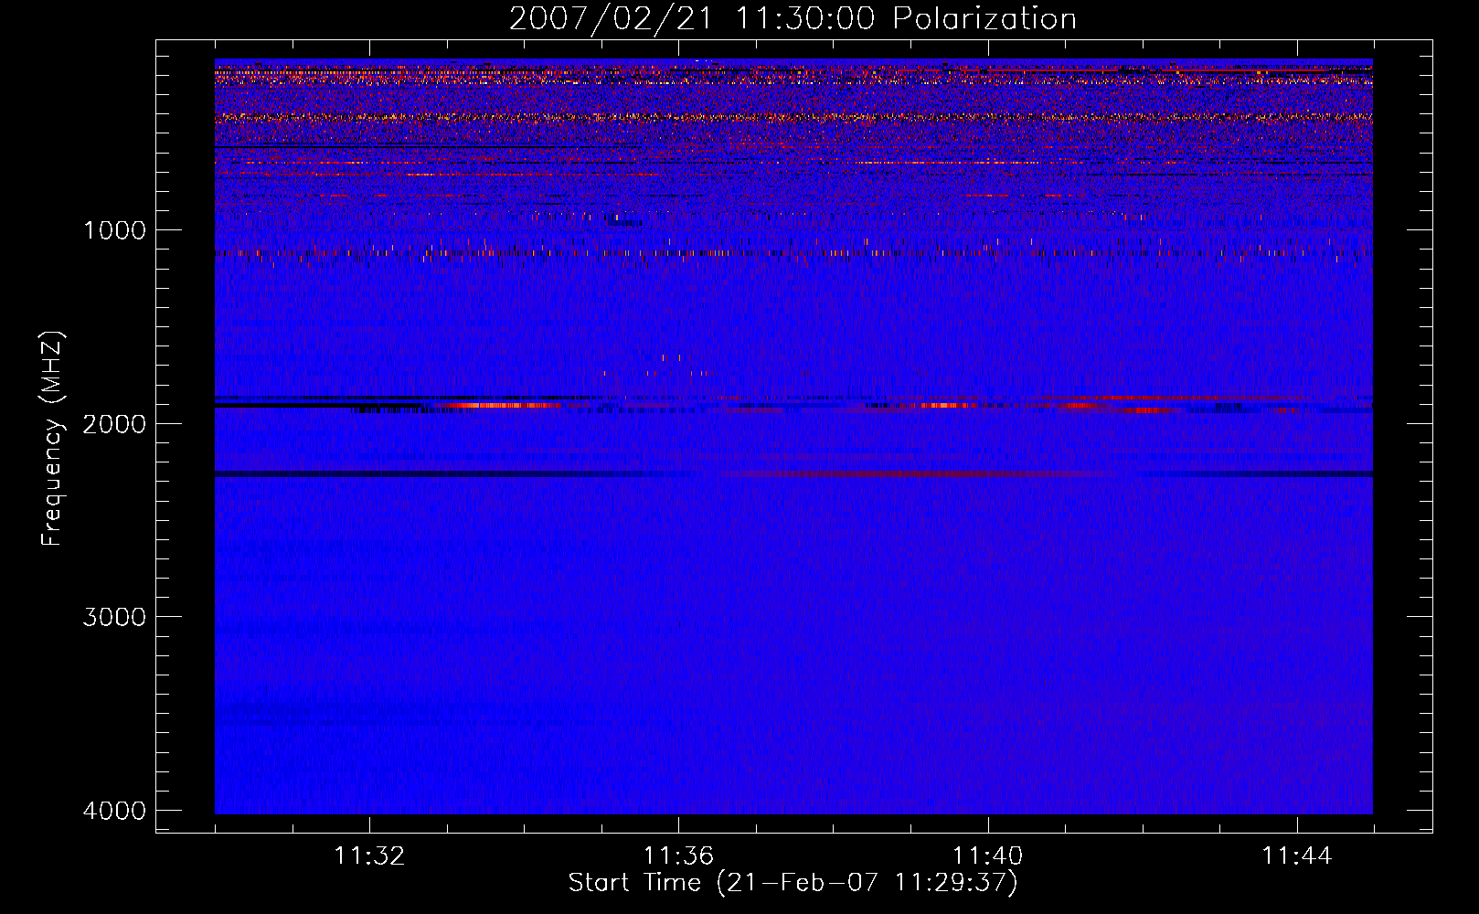Click the 11:44 time tick label
Image resolution: width=1479 pixels, height=914 pixels.
(x=1297, y=856)
